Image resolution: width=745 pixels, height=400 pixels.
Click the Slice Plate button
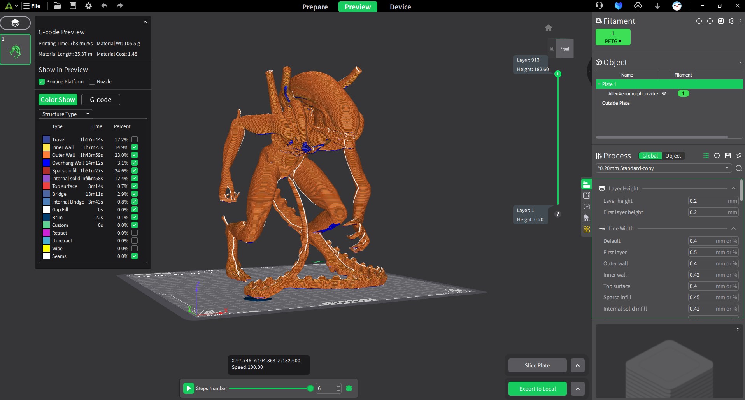[537, 365]
